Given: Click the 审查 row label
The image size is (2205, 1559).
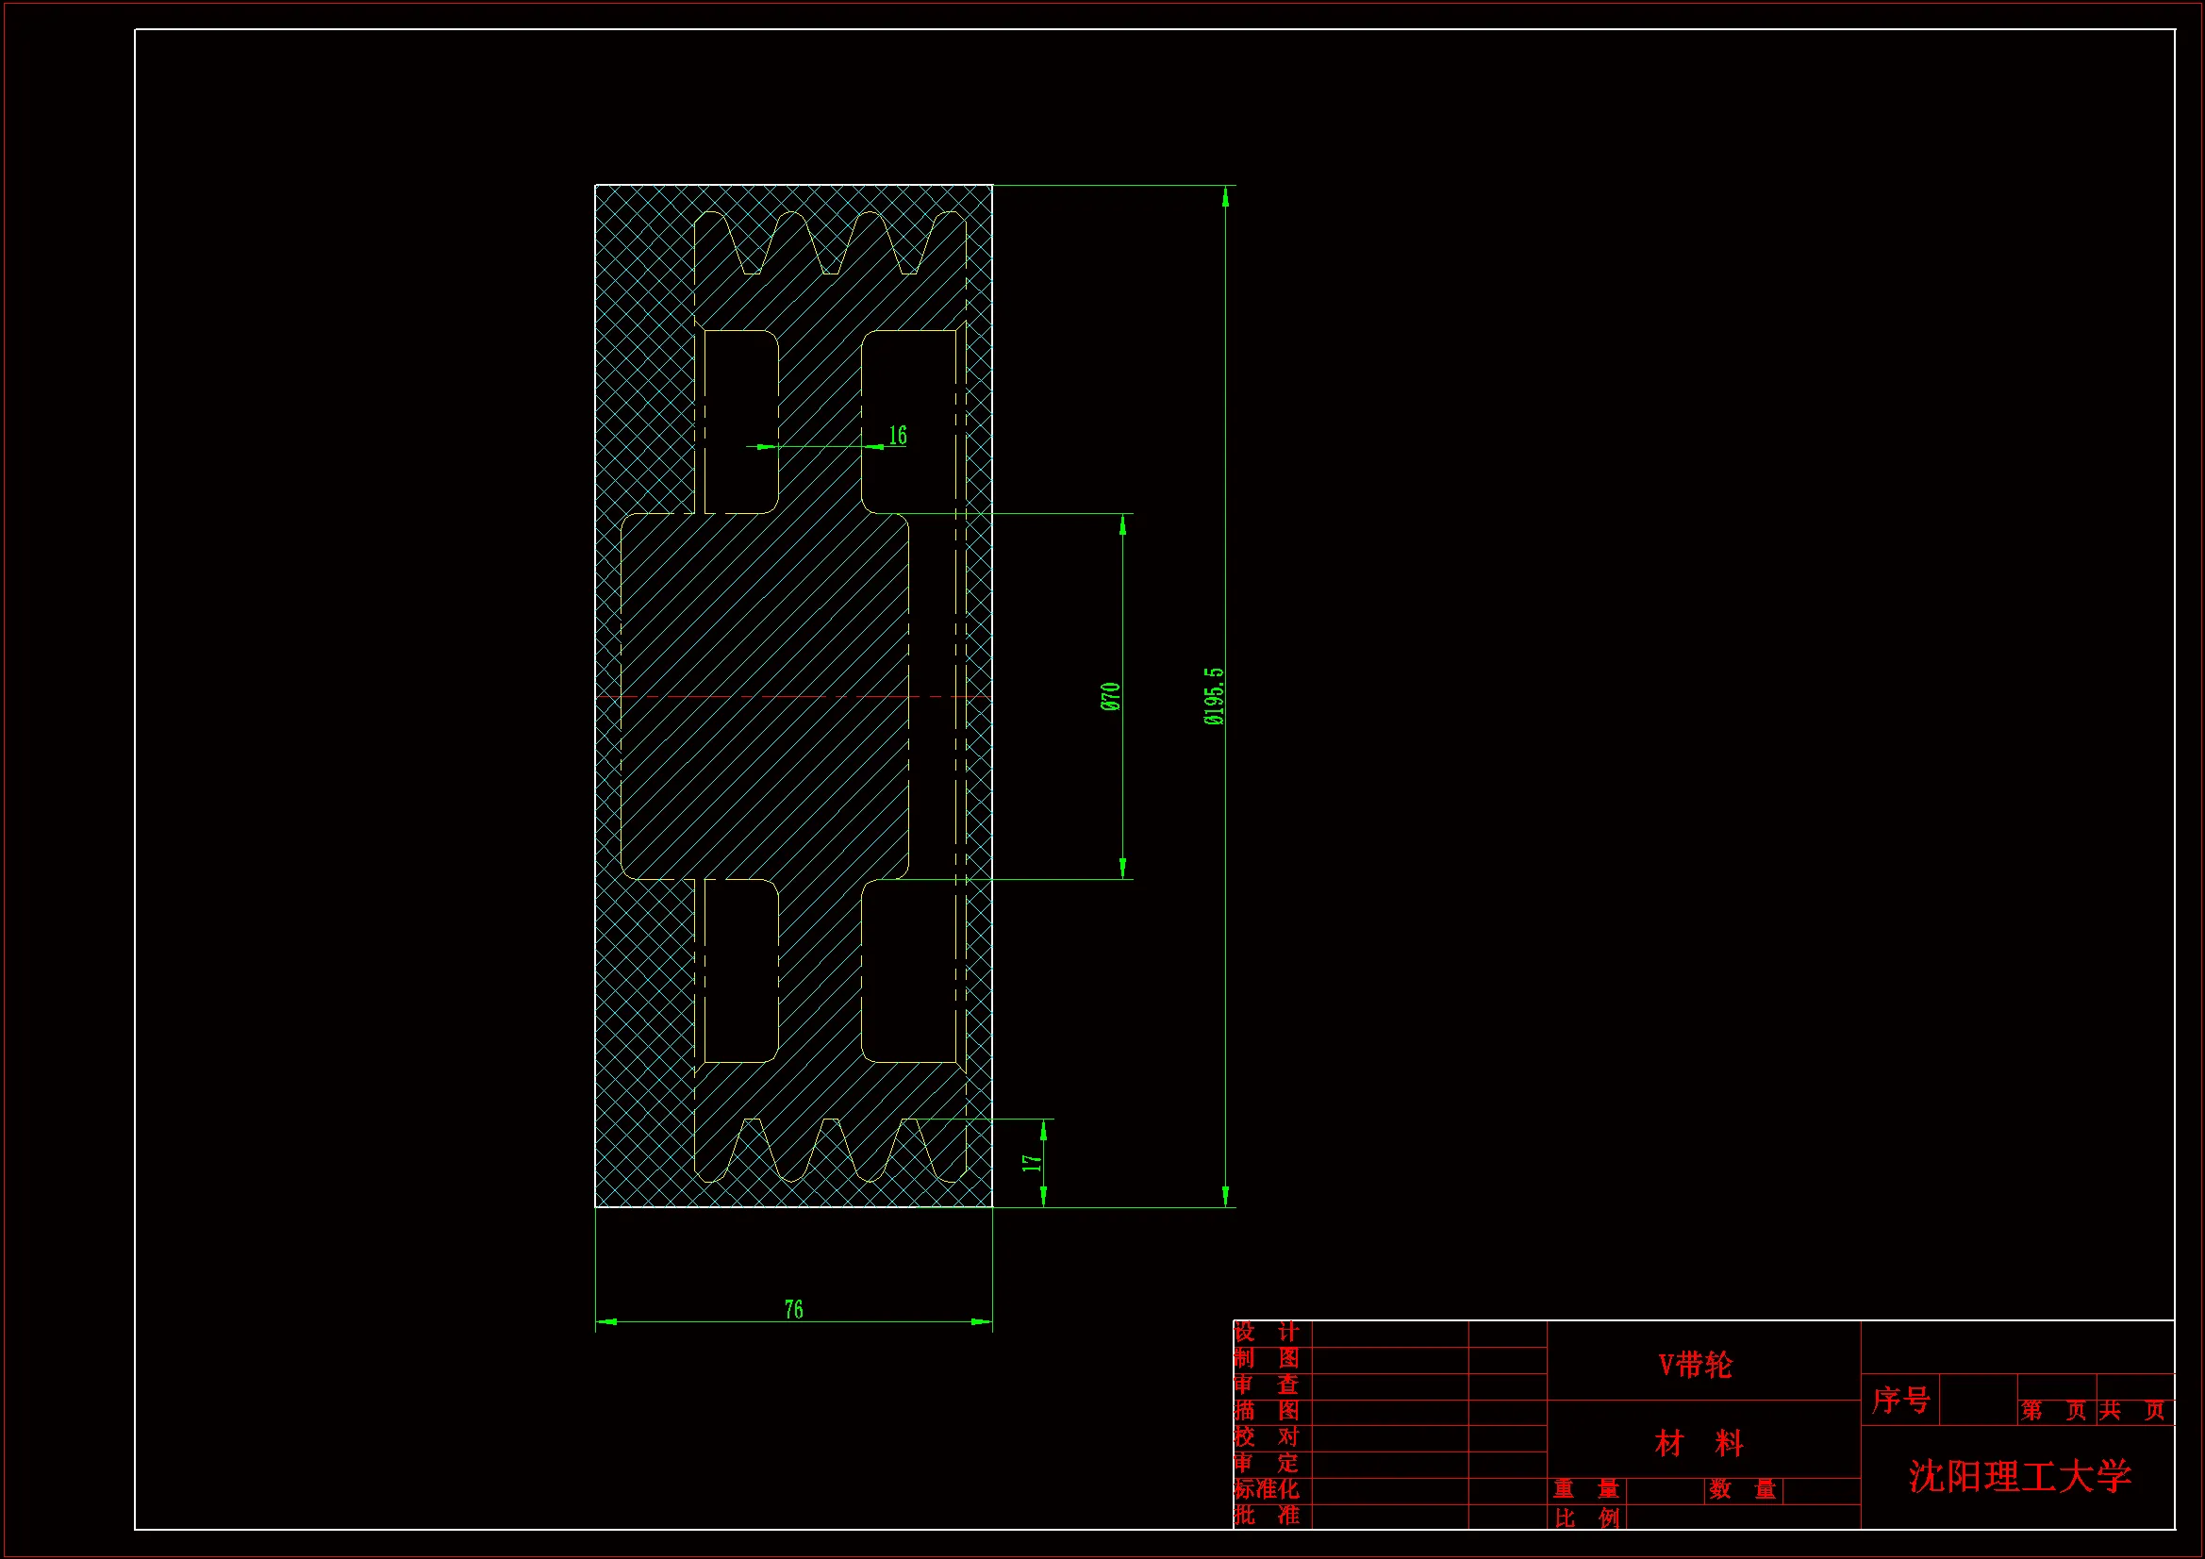Looking at the screenshot, I should coord(1266,1385).
